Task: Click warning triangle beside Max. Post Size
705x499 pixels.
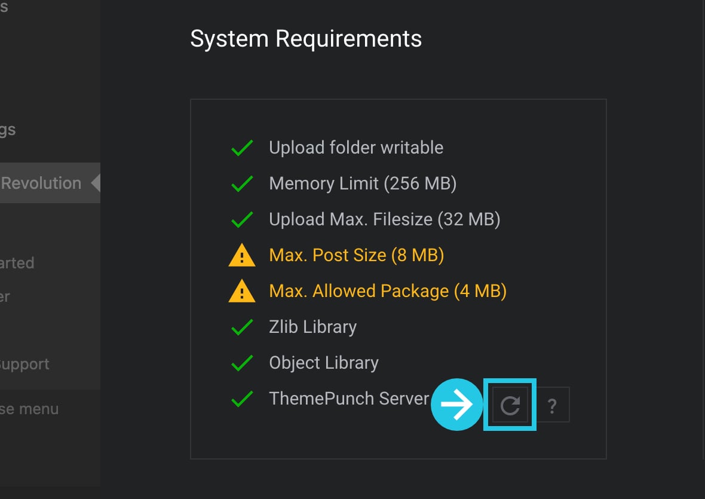Action: (x=242, y=255)
